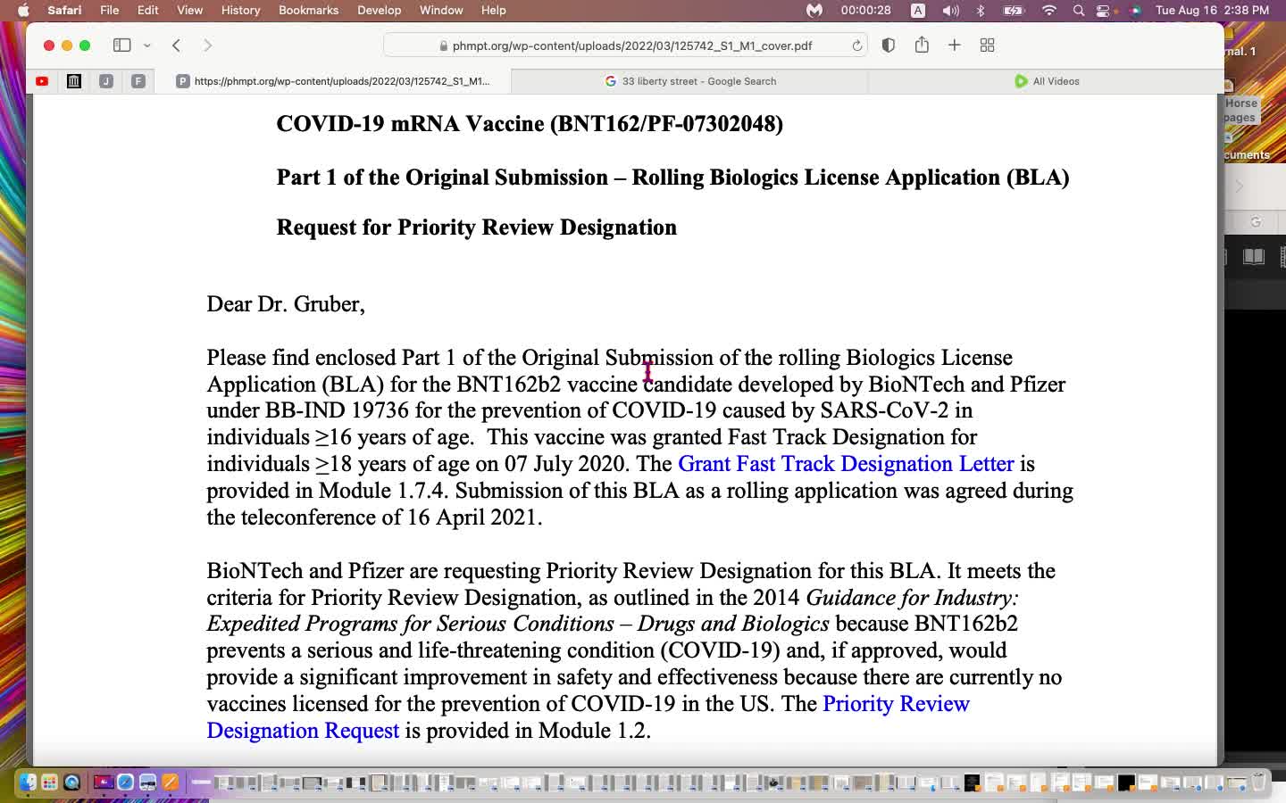The image size is (1286, 803).
Task: Switch to the All Videos tab
Action: (1046, 81)
